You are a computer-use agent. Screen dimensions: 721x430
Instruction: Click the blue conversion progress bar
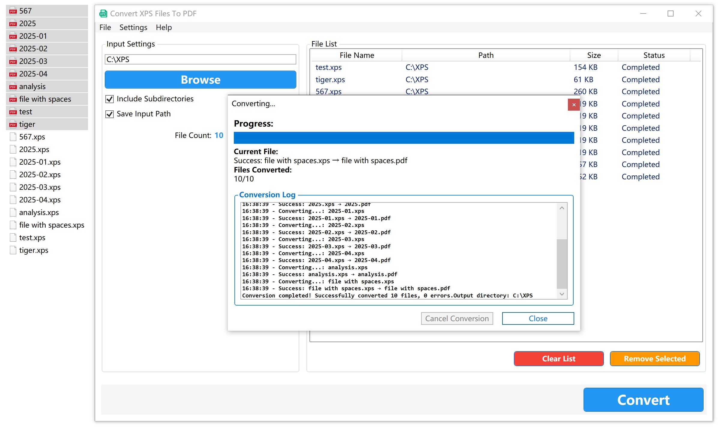click(403, 138)
